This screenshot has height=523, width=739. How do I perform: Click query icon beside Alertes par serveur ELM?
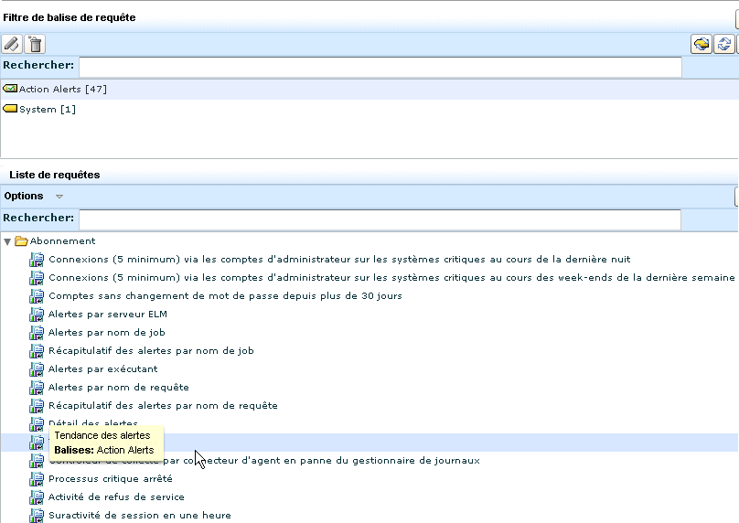pyautogui.click(x=37, y=315)
